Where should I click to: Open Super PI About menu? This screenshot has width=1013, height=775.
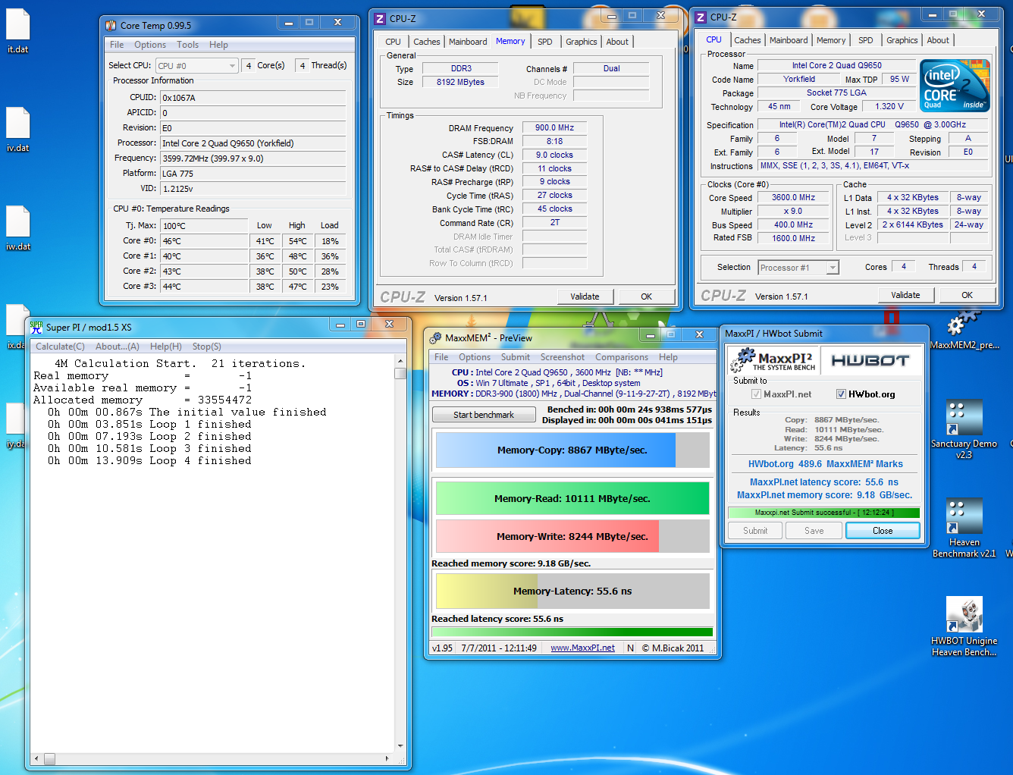117,347
